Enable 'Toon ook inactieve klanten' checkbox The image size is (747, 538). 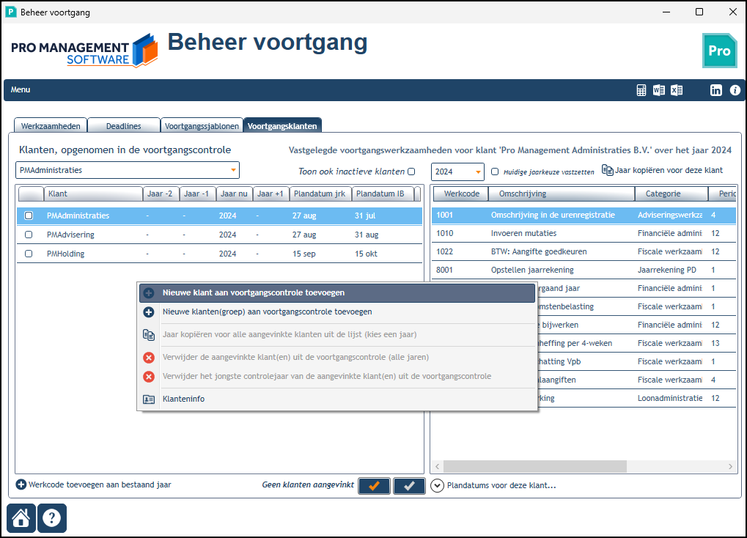pos(411,172)
